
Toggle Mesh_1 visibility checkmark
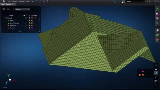point(26,28)
